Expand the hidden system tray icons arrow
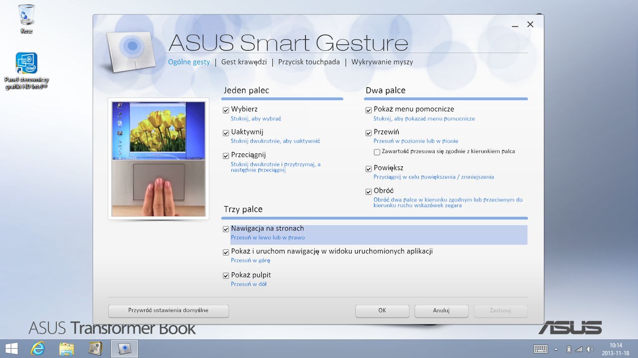Screen dimensions: 638x358 (x=556, y=349)
